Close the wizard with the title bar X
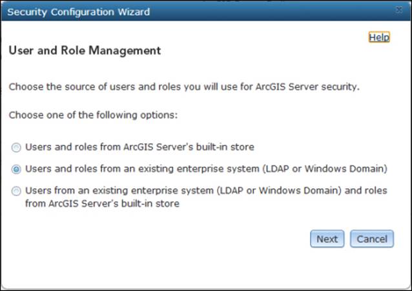The height and width of the screenshot is (291, 412). pos(399,10)
